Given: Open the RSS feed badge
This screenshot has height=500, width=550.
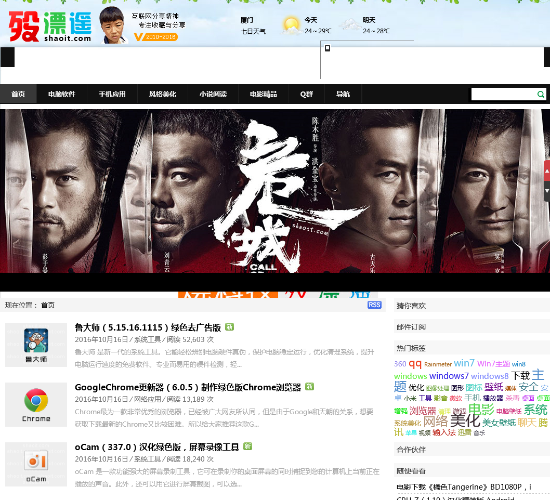Looking at the screenshot, I should coord(374,305).
